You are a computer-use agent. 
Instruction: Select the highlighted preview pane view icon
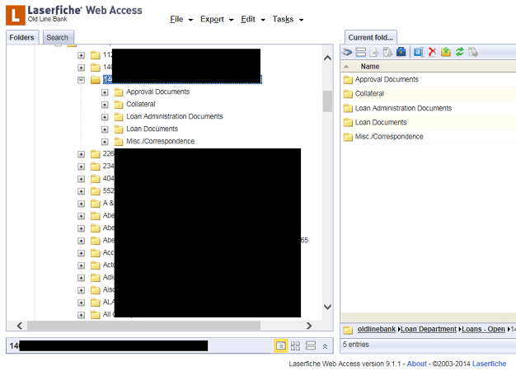click(281, 345)
